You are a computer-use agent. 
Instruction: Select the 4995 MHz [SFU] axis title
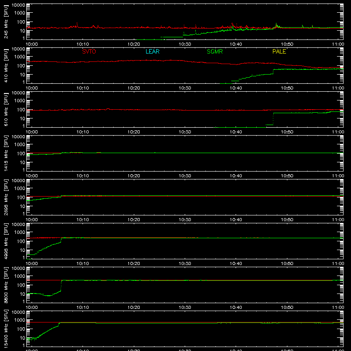point(6,241)
